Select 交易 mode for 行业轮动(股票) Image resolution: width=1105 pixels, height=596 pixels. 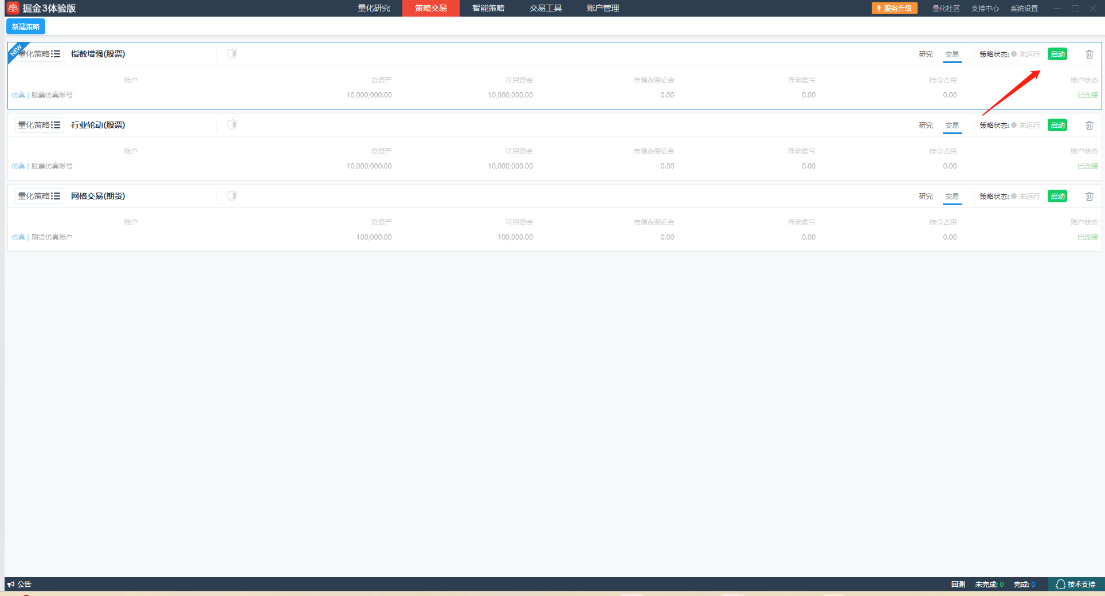pyautogui.click(x=952, y=126)
